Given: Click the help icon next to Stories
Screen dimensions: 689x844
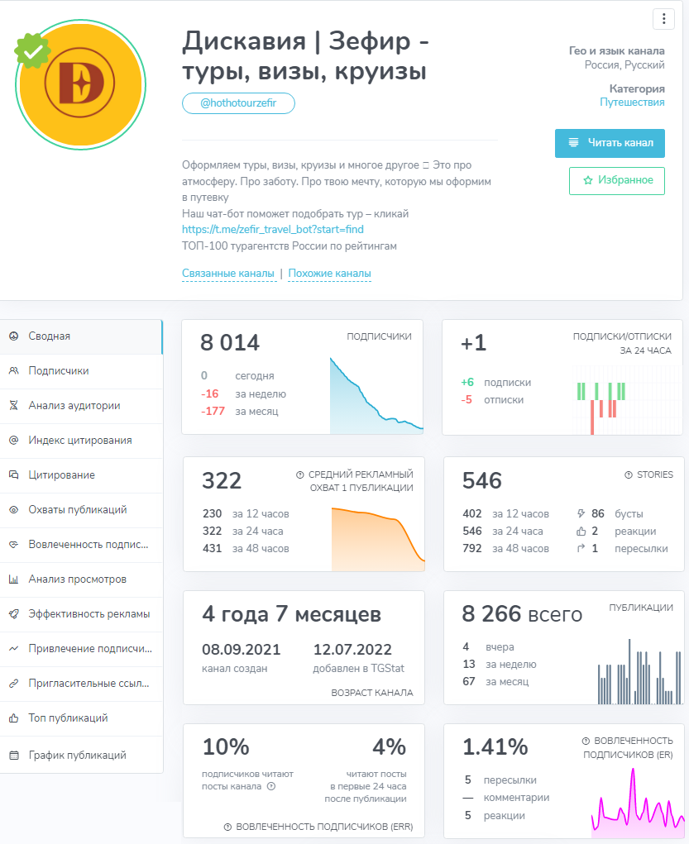Looking at the screenshot, I should (x=629, y=475).
